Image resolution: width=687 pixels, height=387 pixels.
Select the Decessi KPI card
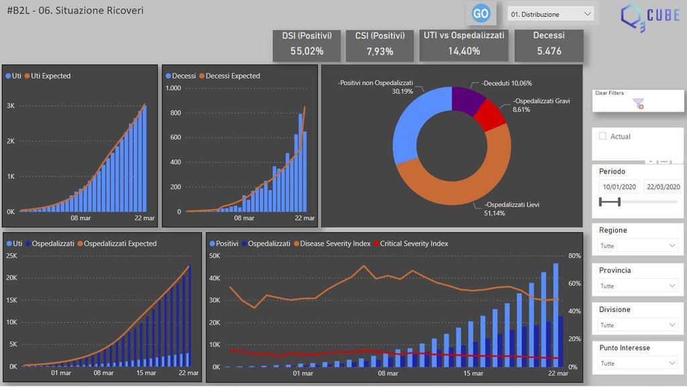(549, 44)
